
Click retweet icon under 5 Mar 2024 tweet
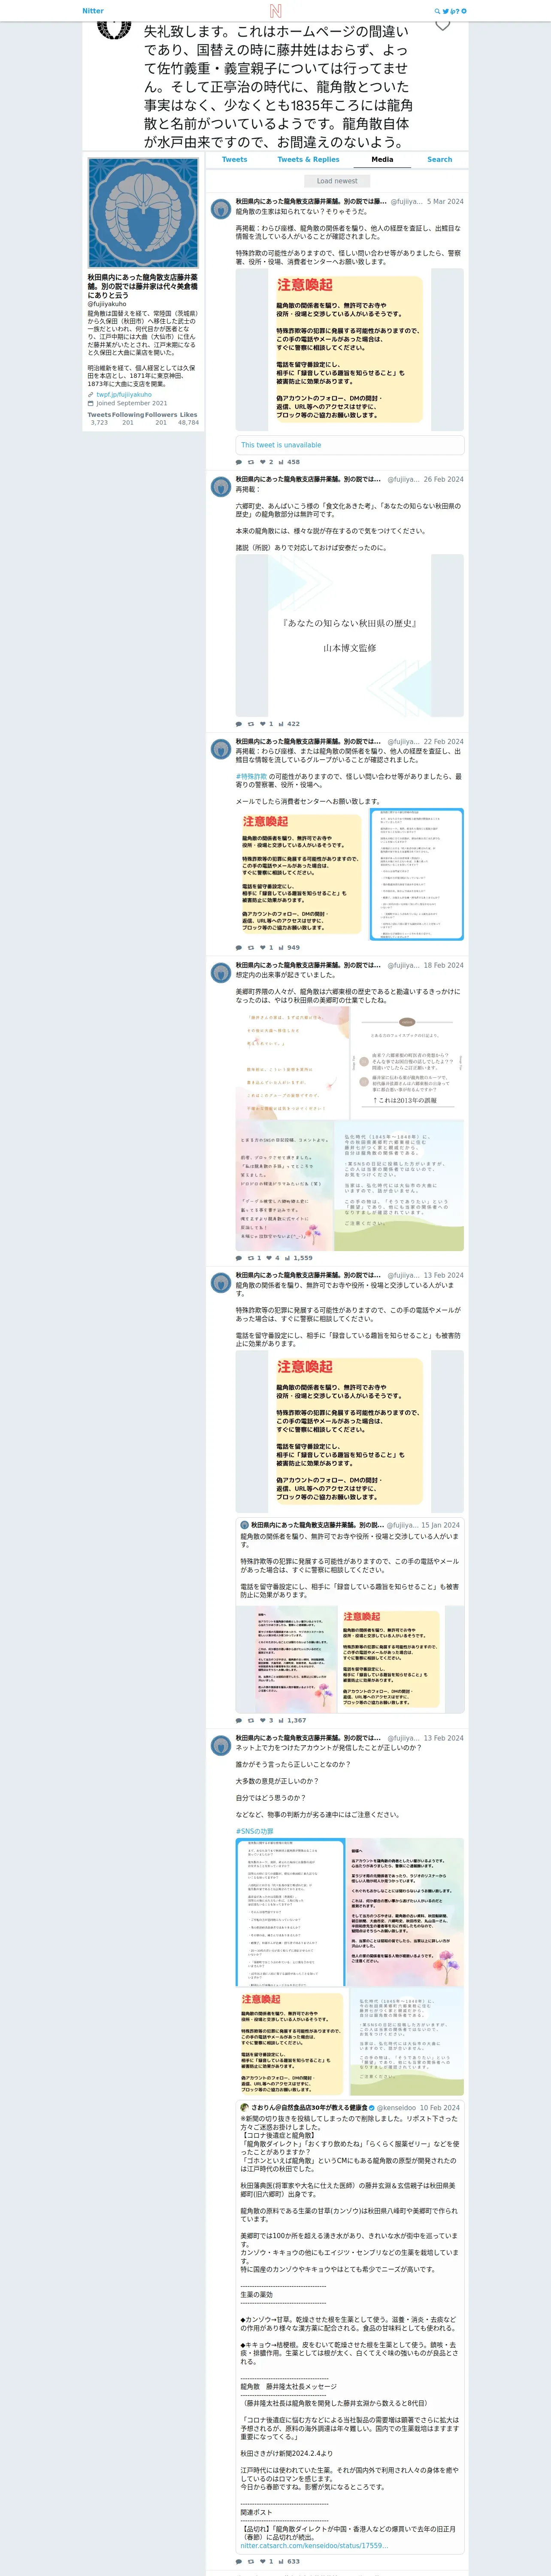tap(250, 462)
